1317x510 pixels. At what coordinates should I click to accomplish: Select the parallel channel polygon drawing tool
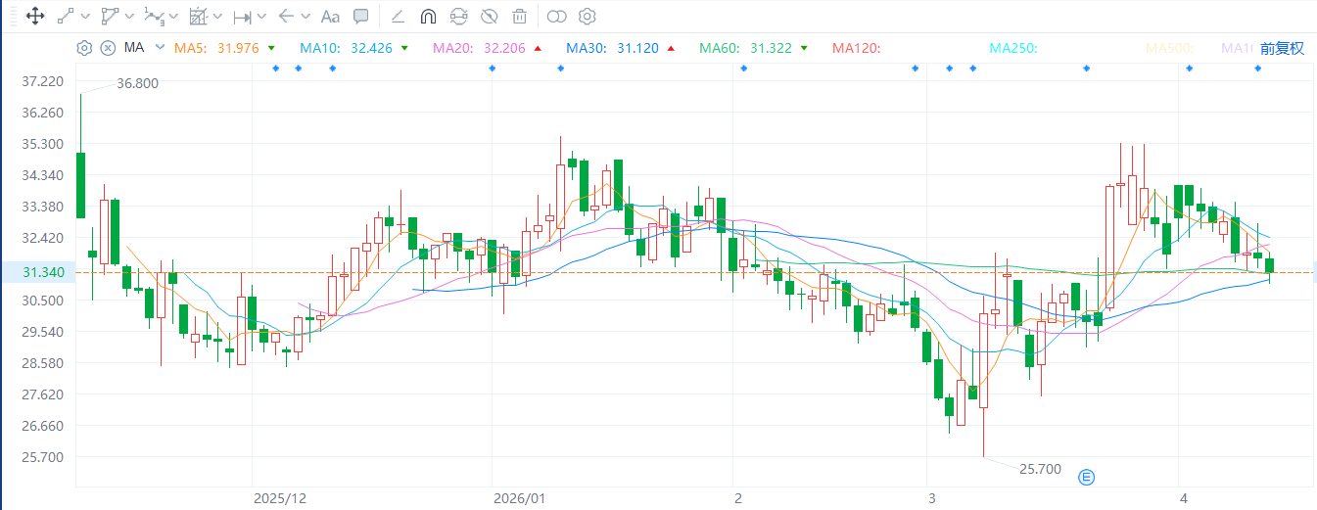tap(110, 16)
